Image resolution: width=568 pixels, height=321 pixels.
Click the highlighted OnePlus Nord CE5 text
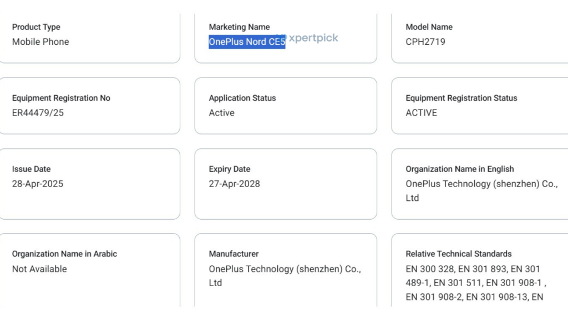point(247,42)
